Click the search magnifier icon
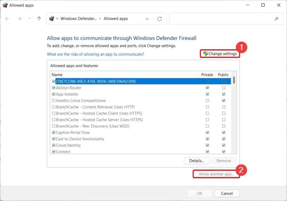Screen dimensions: 287x201 (276, 19)
